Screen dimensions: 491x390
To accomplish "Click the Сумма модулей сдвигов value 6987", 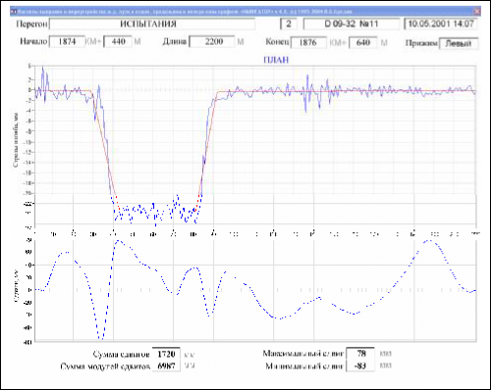I will pyautogui.click(x=166, y=366).
